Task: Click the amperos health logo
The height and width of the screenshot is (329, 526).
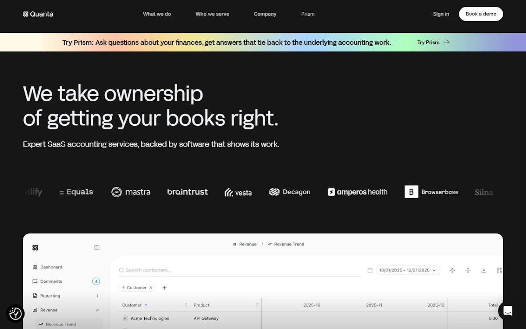Action: click(357, 192)
